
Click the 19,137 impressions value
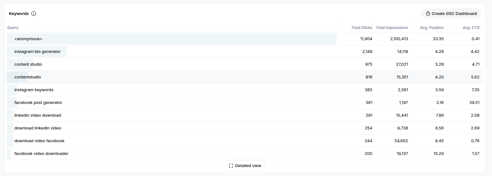pos(402,154)
